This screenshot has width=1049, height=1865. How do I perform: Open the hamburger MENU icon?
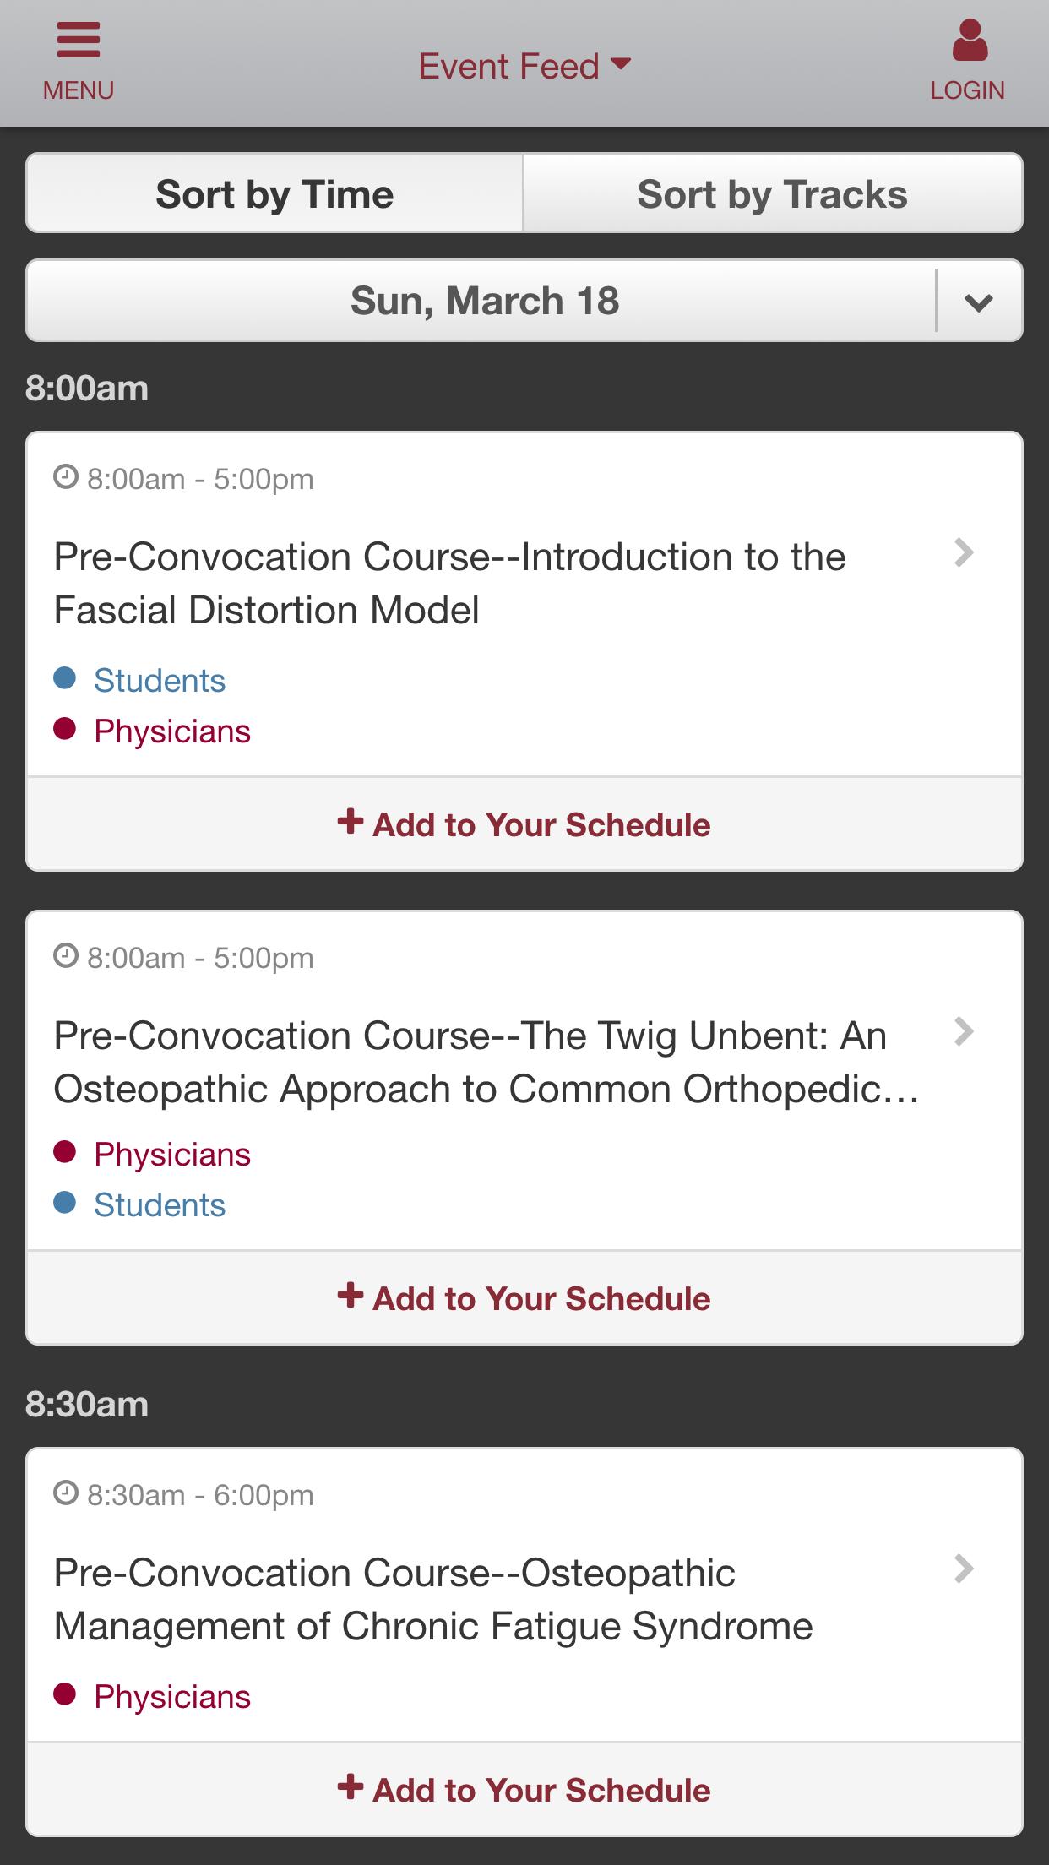79,41
